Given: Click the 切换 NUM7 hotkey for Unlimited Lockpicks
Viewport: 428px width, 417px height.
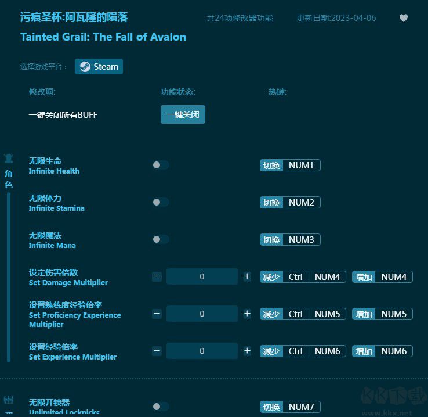Looking at the screenshot, I should [x=290, y=407].
